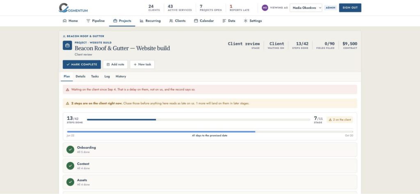Click the Client review stage value
Viewport: 420px width, 194px height.
click(x=244, y=44)
